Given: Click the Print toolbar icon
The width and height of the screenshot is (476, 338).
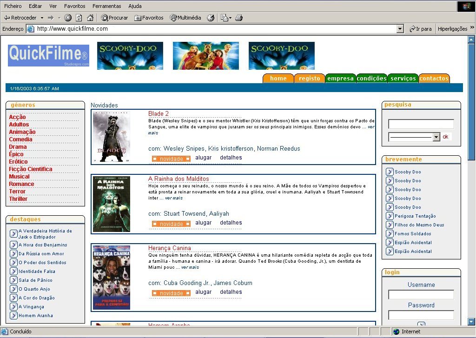Looking at the screenshot, I should tap(239, 18).
